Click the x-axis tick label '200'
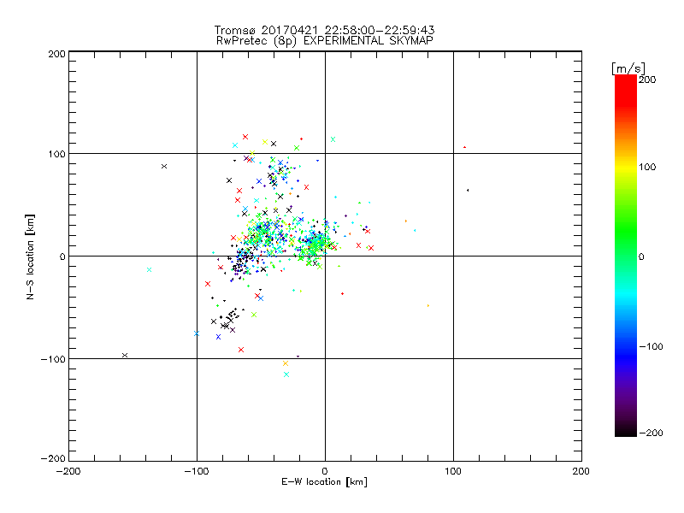The height and width of the screenshot is (513, 684). (x=581, y=472)
